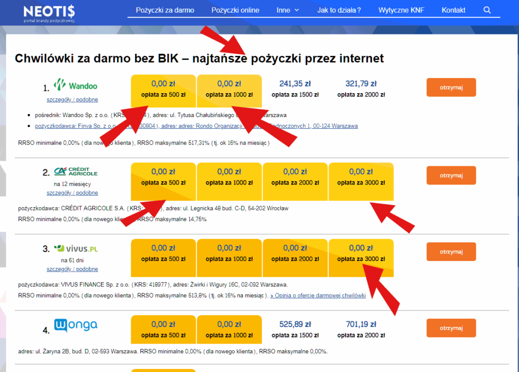Click RRSO maksymalne 517,31% text

click(173, 143)
